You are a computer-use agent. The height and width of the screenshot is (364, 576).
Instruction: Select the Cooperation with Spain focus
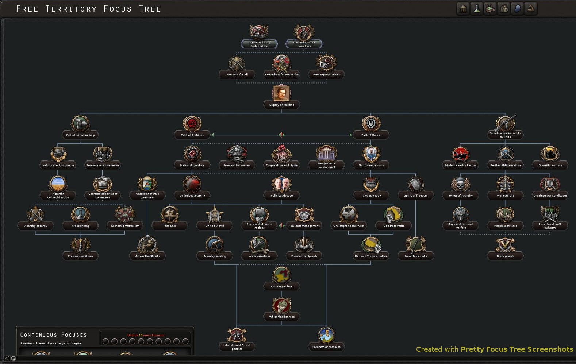[x=281, y=158]
